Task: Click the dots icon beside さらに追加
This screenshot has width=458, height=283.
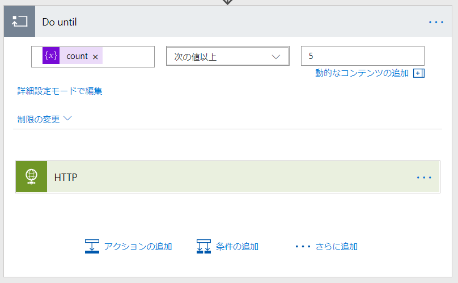Action: [x=303, y=247]
